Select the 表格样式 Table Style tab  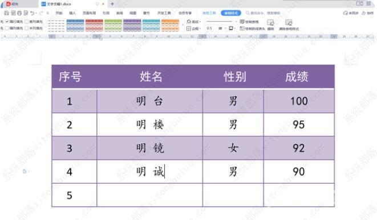tap(231, 13)
